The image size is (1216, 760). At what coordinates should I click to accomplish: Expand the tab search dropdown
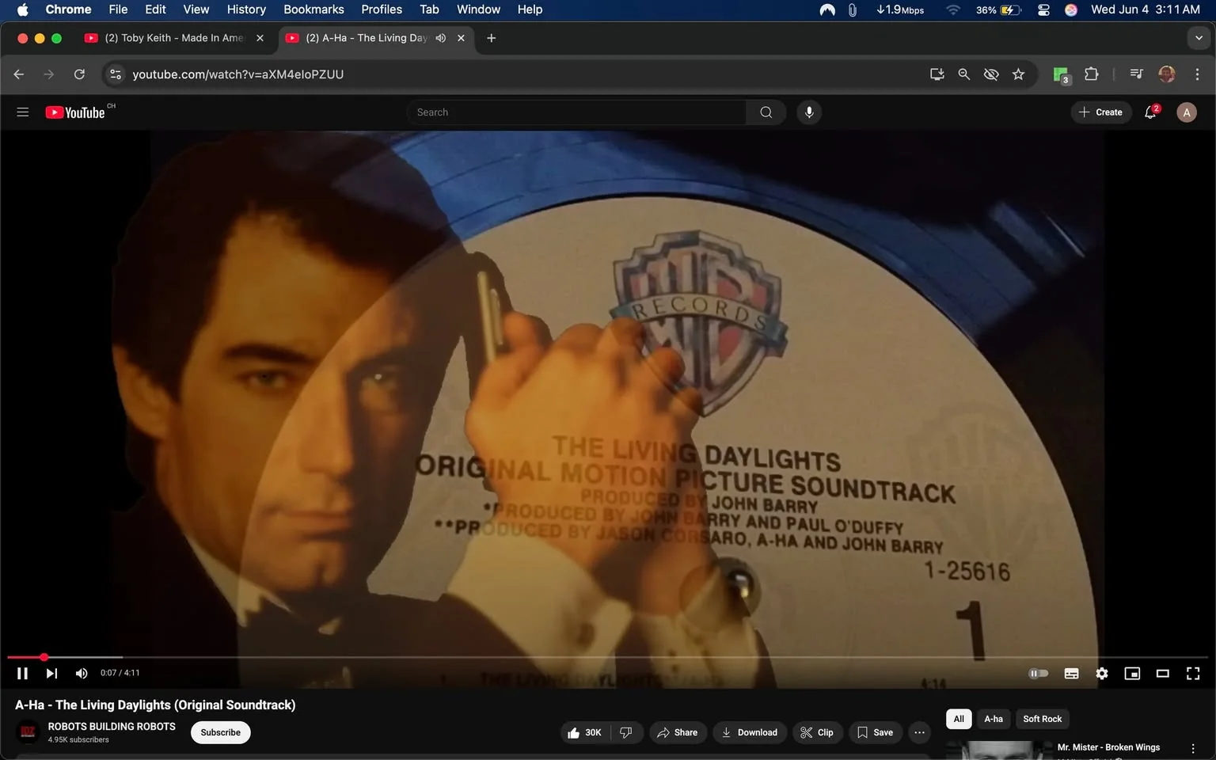click(1199, 38)
